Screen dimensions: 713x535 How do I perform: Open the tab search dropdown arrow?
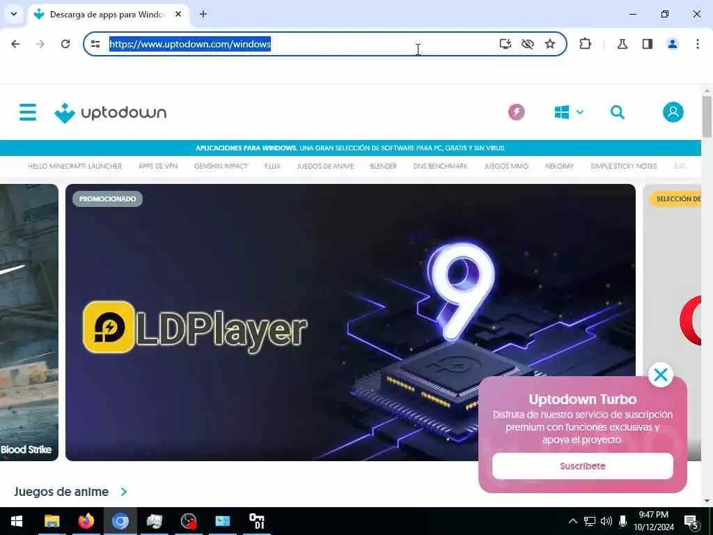pyautogui.click(x=14, y=14)
